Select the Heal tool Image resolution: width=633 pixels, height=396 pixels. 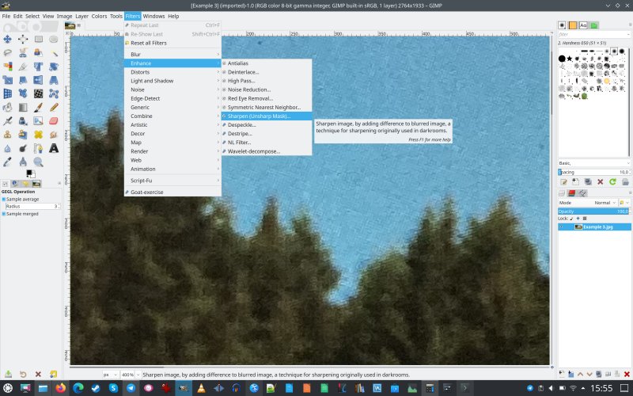pyautogui.click(x=38, y=135)
